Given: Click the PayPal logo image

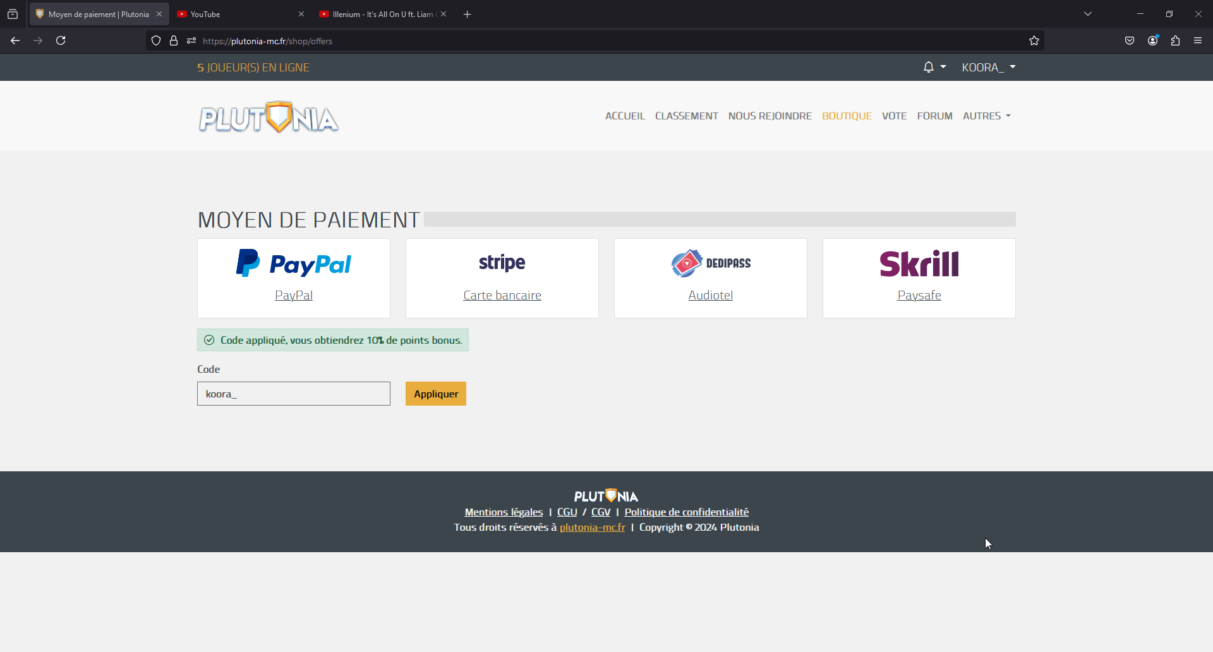Looking at the screenshot, I should tap(294, 263).
